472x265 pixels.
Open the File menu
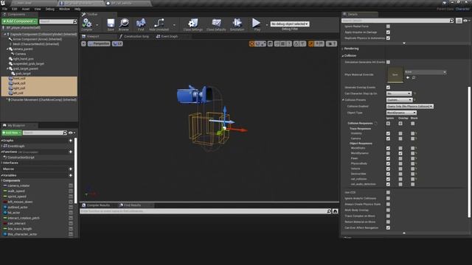pos(5,9)
